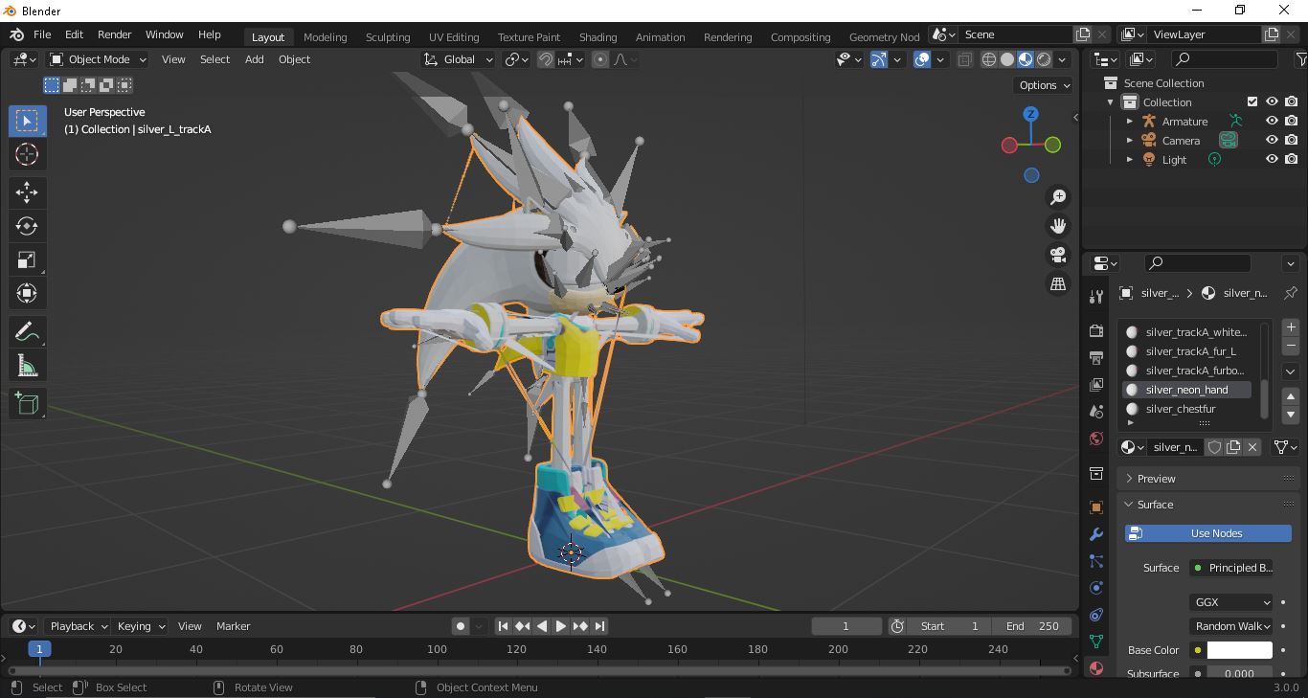This screenshot has width=1308, height=698.
Task: Open Output properties tab icon
Action: [x=1096, y=357]
